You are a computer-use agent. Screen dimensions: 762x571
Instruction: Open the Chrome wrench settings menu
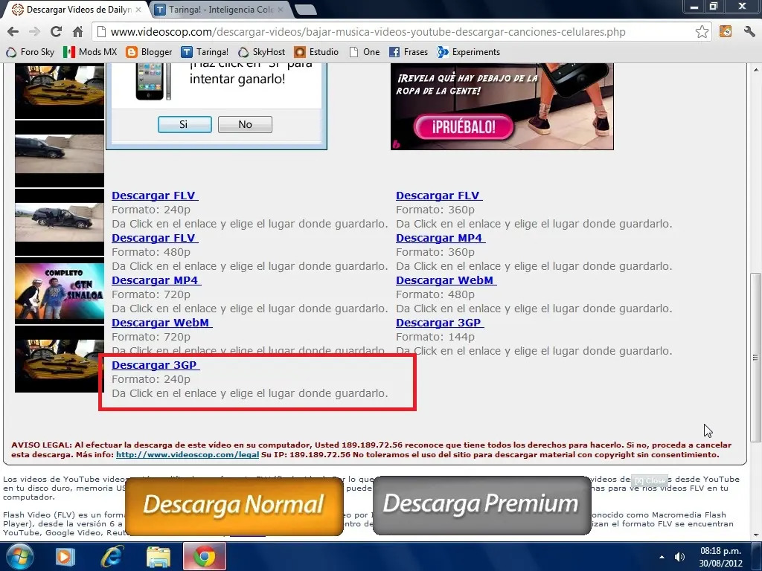(x=749, y=31)
